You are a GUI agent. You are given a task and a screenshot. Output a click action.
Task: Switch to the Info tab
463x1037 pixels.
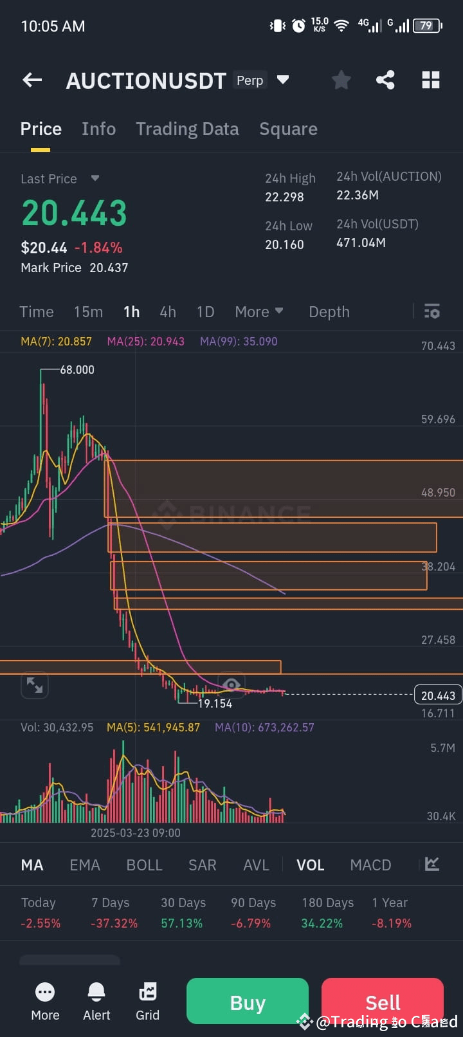tap(98, 129)
